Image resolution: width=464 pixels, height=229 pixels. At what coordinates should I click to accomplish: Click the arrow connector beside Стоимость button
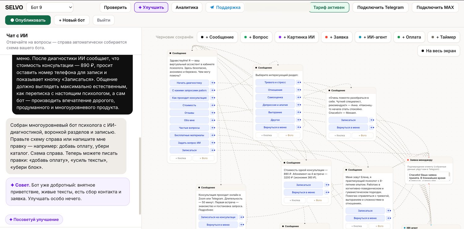(213, 105)
